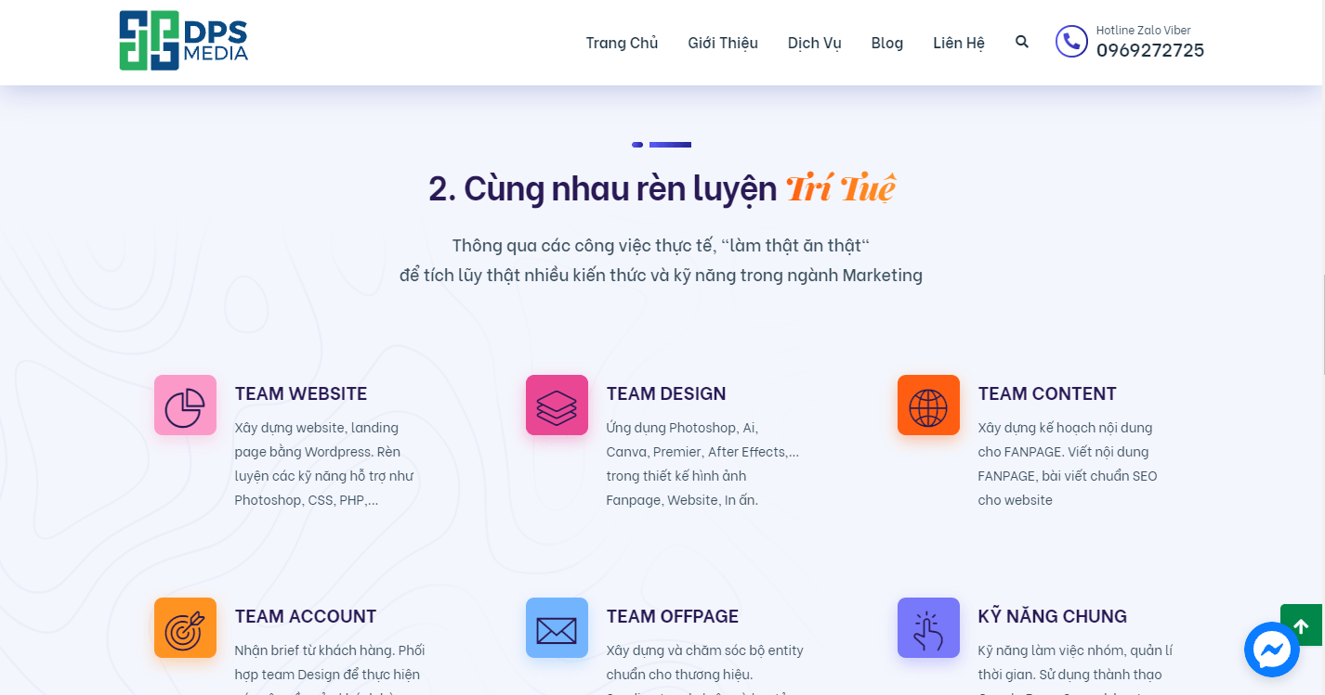The image size is (1325, 695).
Task: Click the Team Account target icon
Action: [x=185, y=628]
